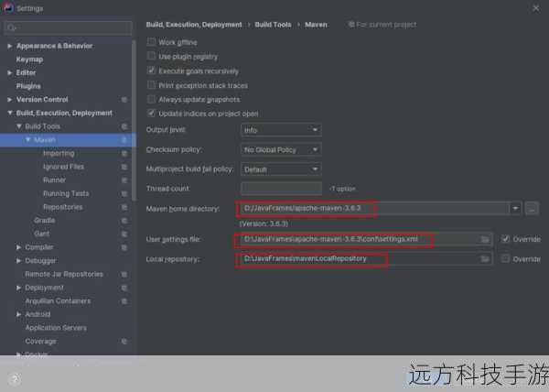Screen dimensions: 549x392
Task: Click the project-level icon on the Maven row
Action: tap(124, 140)
